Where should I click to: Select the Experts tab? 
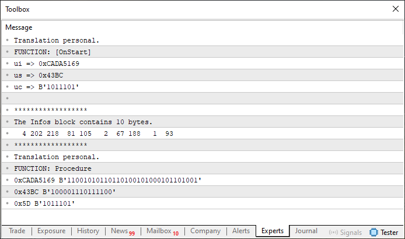[x=273, y=231]
